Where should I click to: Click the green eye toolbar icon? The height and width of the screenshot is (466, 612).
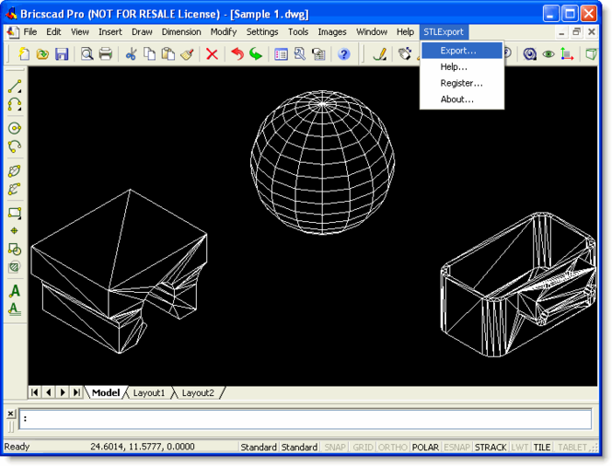(548, 54)
